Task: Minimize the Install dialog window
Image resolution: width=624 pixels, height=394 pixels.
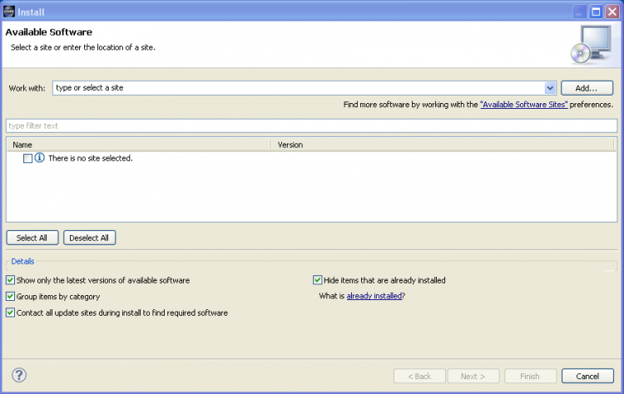Action: pos(580,12)
